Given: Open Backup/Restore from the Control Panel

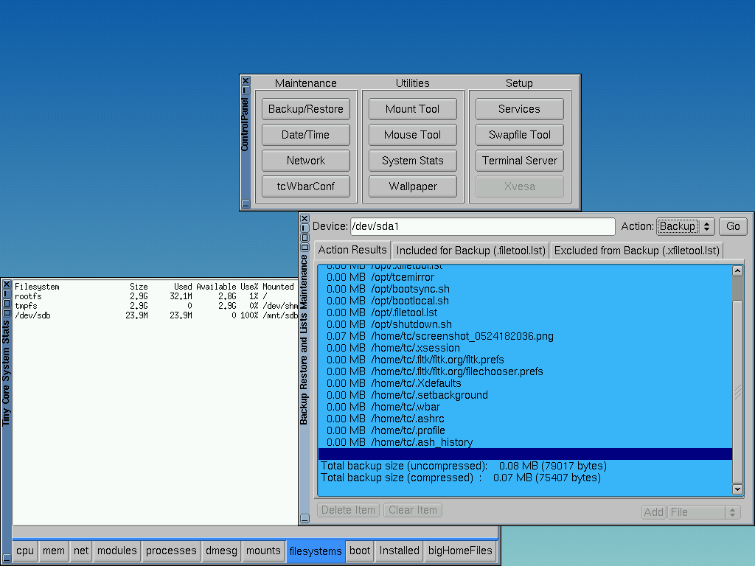Looking at the screenshot, I should pyautogui.click(x=306, y=109).
